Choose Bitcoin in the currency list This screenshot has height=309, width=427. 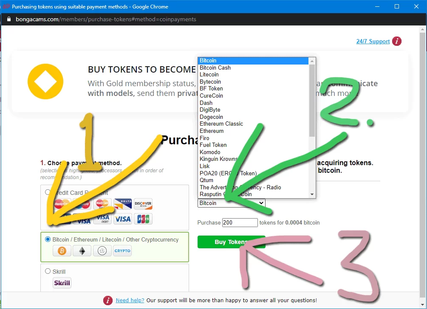253,61
